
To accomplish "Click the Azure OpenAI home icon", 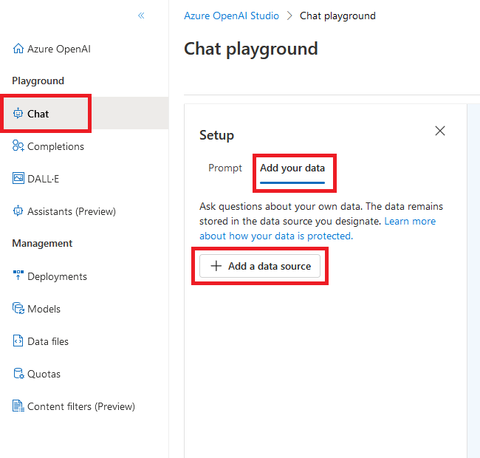I will (18, 49).
